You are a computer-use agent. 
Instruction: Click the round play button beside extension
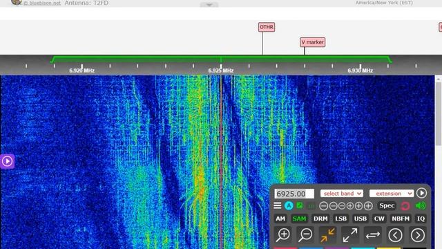(421, 193)
